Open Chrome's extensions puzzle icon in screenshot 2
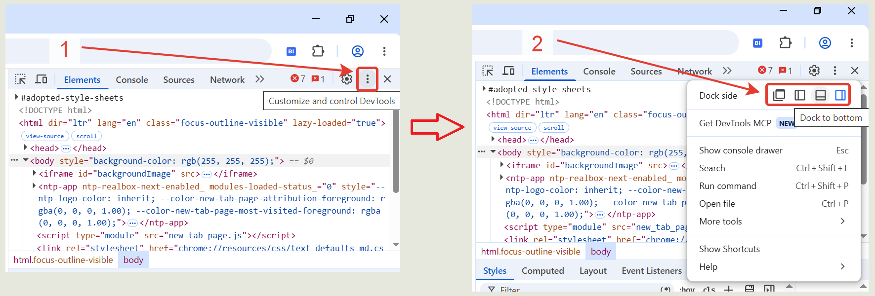The width and height of the screenshot is (875, 296). (786, 42)
